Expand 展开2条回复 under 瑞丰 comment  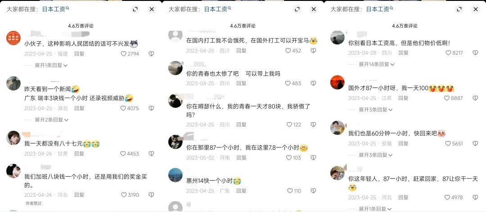[51, 120]
